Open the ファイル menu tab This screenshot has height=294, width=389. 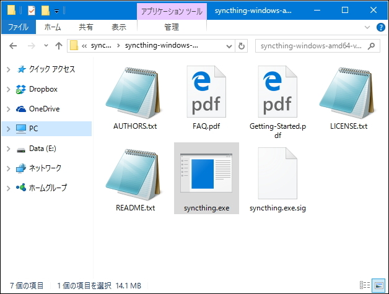coord(19,27)
